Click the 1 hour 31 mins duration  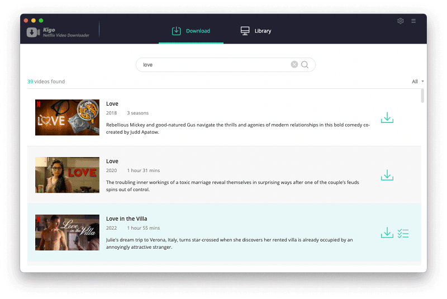[x=144, y=170]
